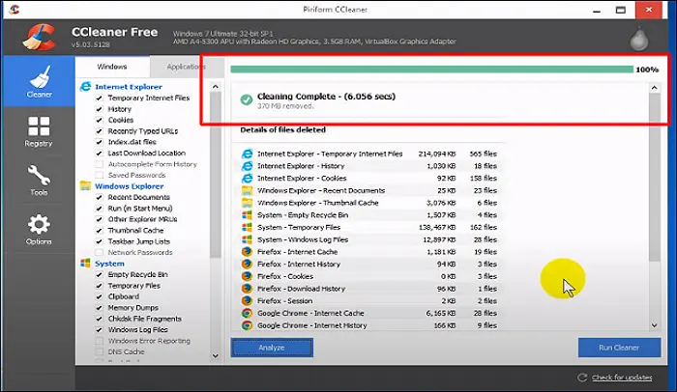Select the System group heading
This screenshot has width=677, height=392.
pyautogui.click(x=109, y=264)
